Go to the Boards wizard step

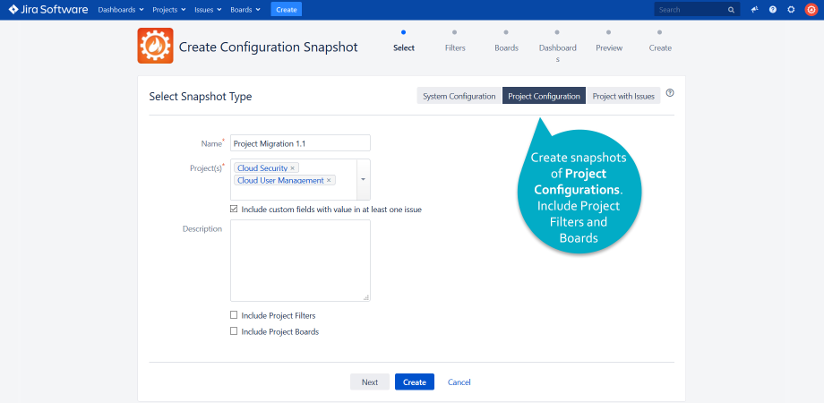point(507,42)
